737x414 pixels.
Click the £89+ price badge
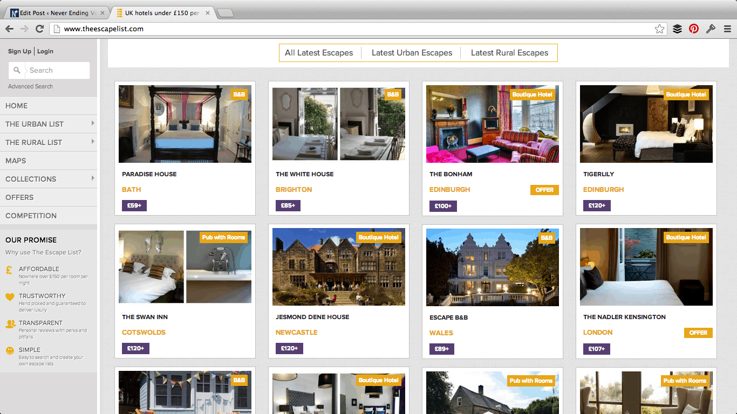tap(442, 349)
